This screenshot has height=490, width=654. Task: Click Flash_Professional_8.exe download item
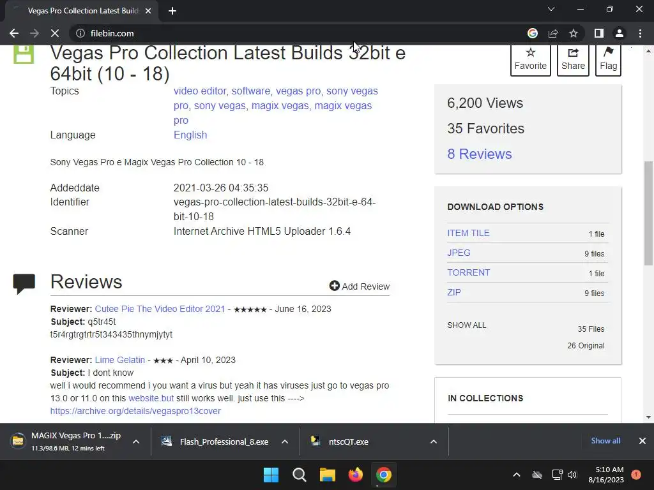216,442
